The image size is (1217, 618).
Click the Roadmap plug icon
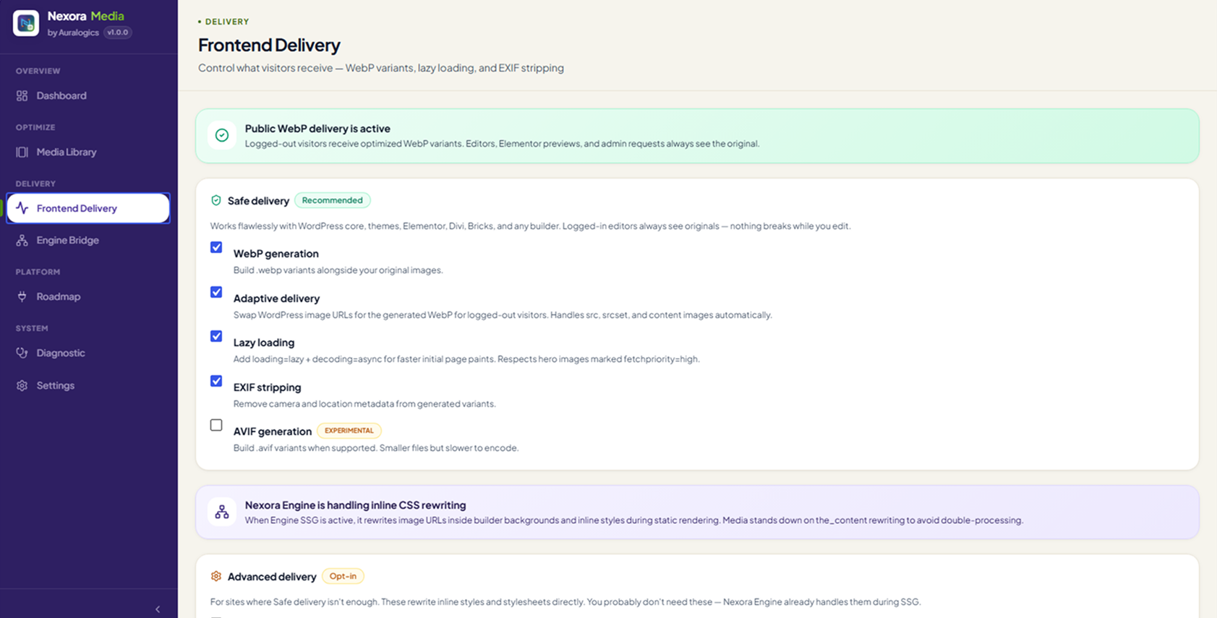point(22,296)
